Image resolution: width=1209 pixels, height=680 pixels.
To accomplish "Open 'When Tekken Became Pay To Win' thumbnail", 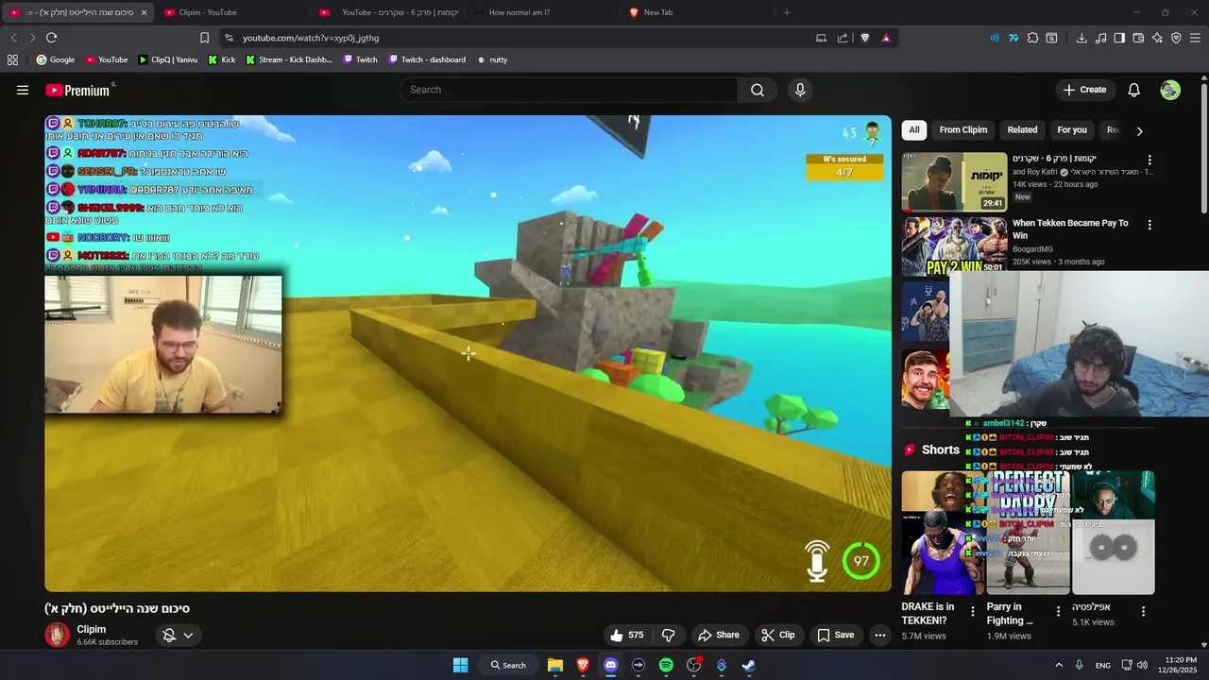I will click(x=954, y=246).
